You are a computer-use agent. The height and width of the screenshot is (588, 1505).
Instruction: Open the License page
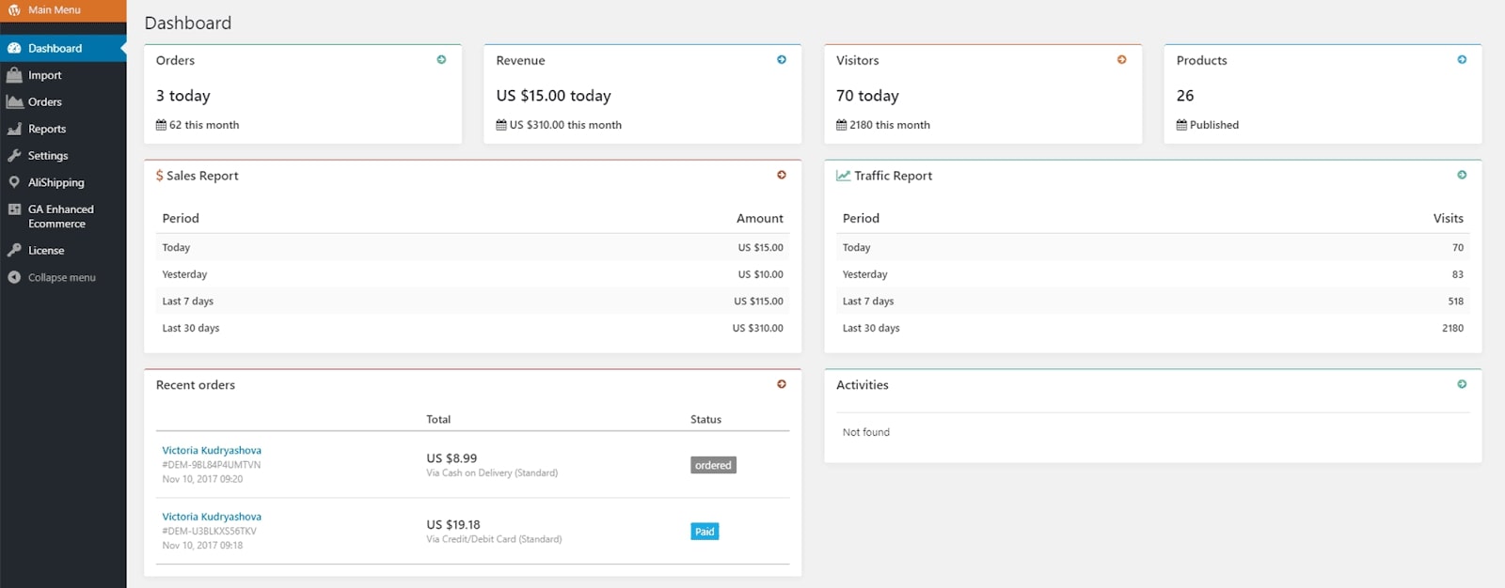pos(46,251)
